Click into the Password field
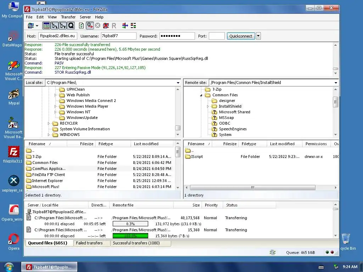This screenshot has width=363, height=272. 177,36
